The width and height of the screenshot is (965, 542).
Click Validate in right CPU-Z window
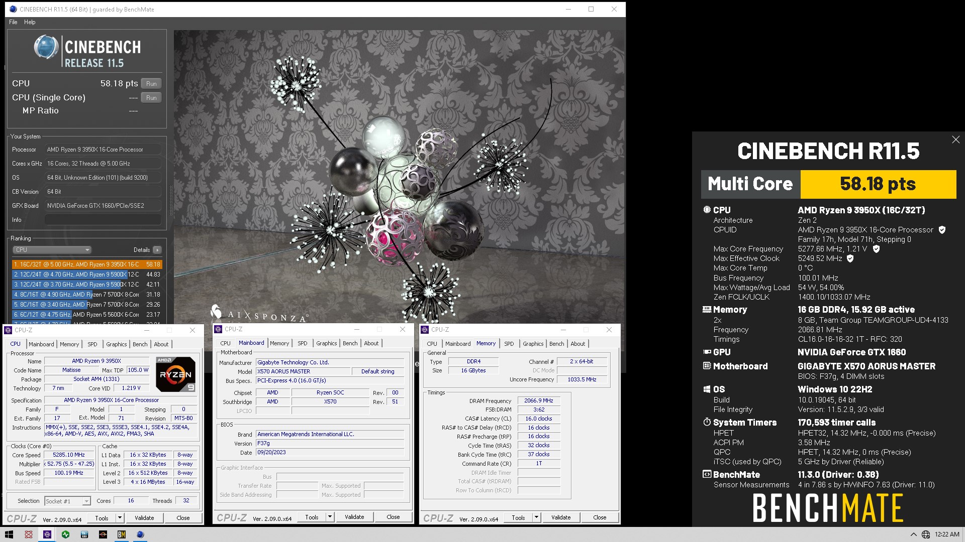[561, 517]
